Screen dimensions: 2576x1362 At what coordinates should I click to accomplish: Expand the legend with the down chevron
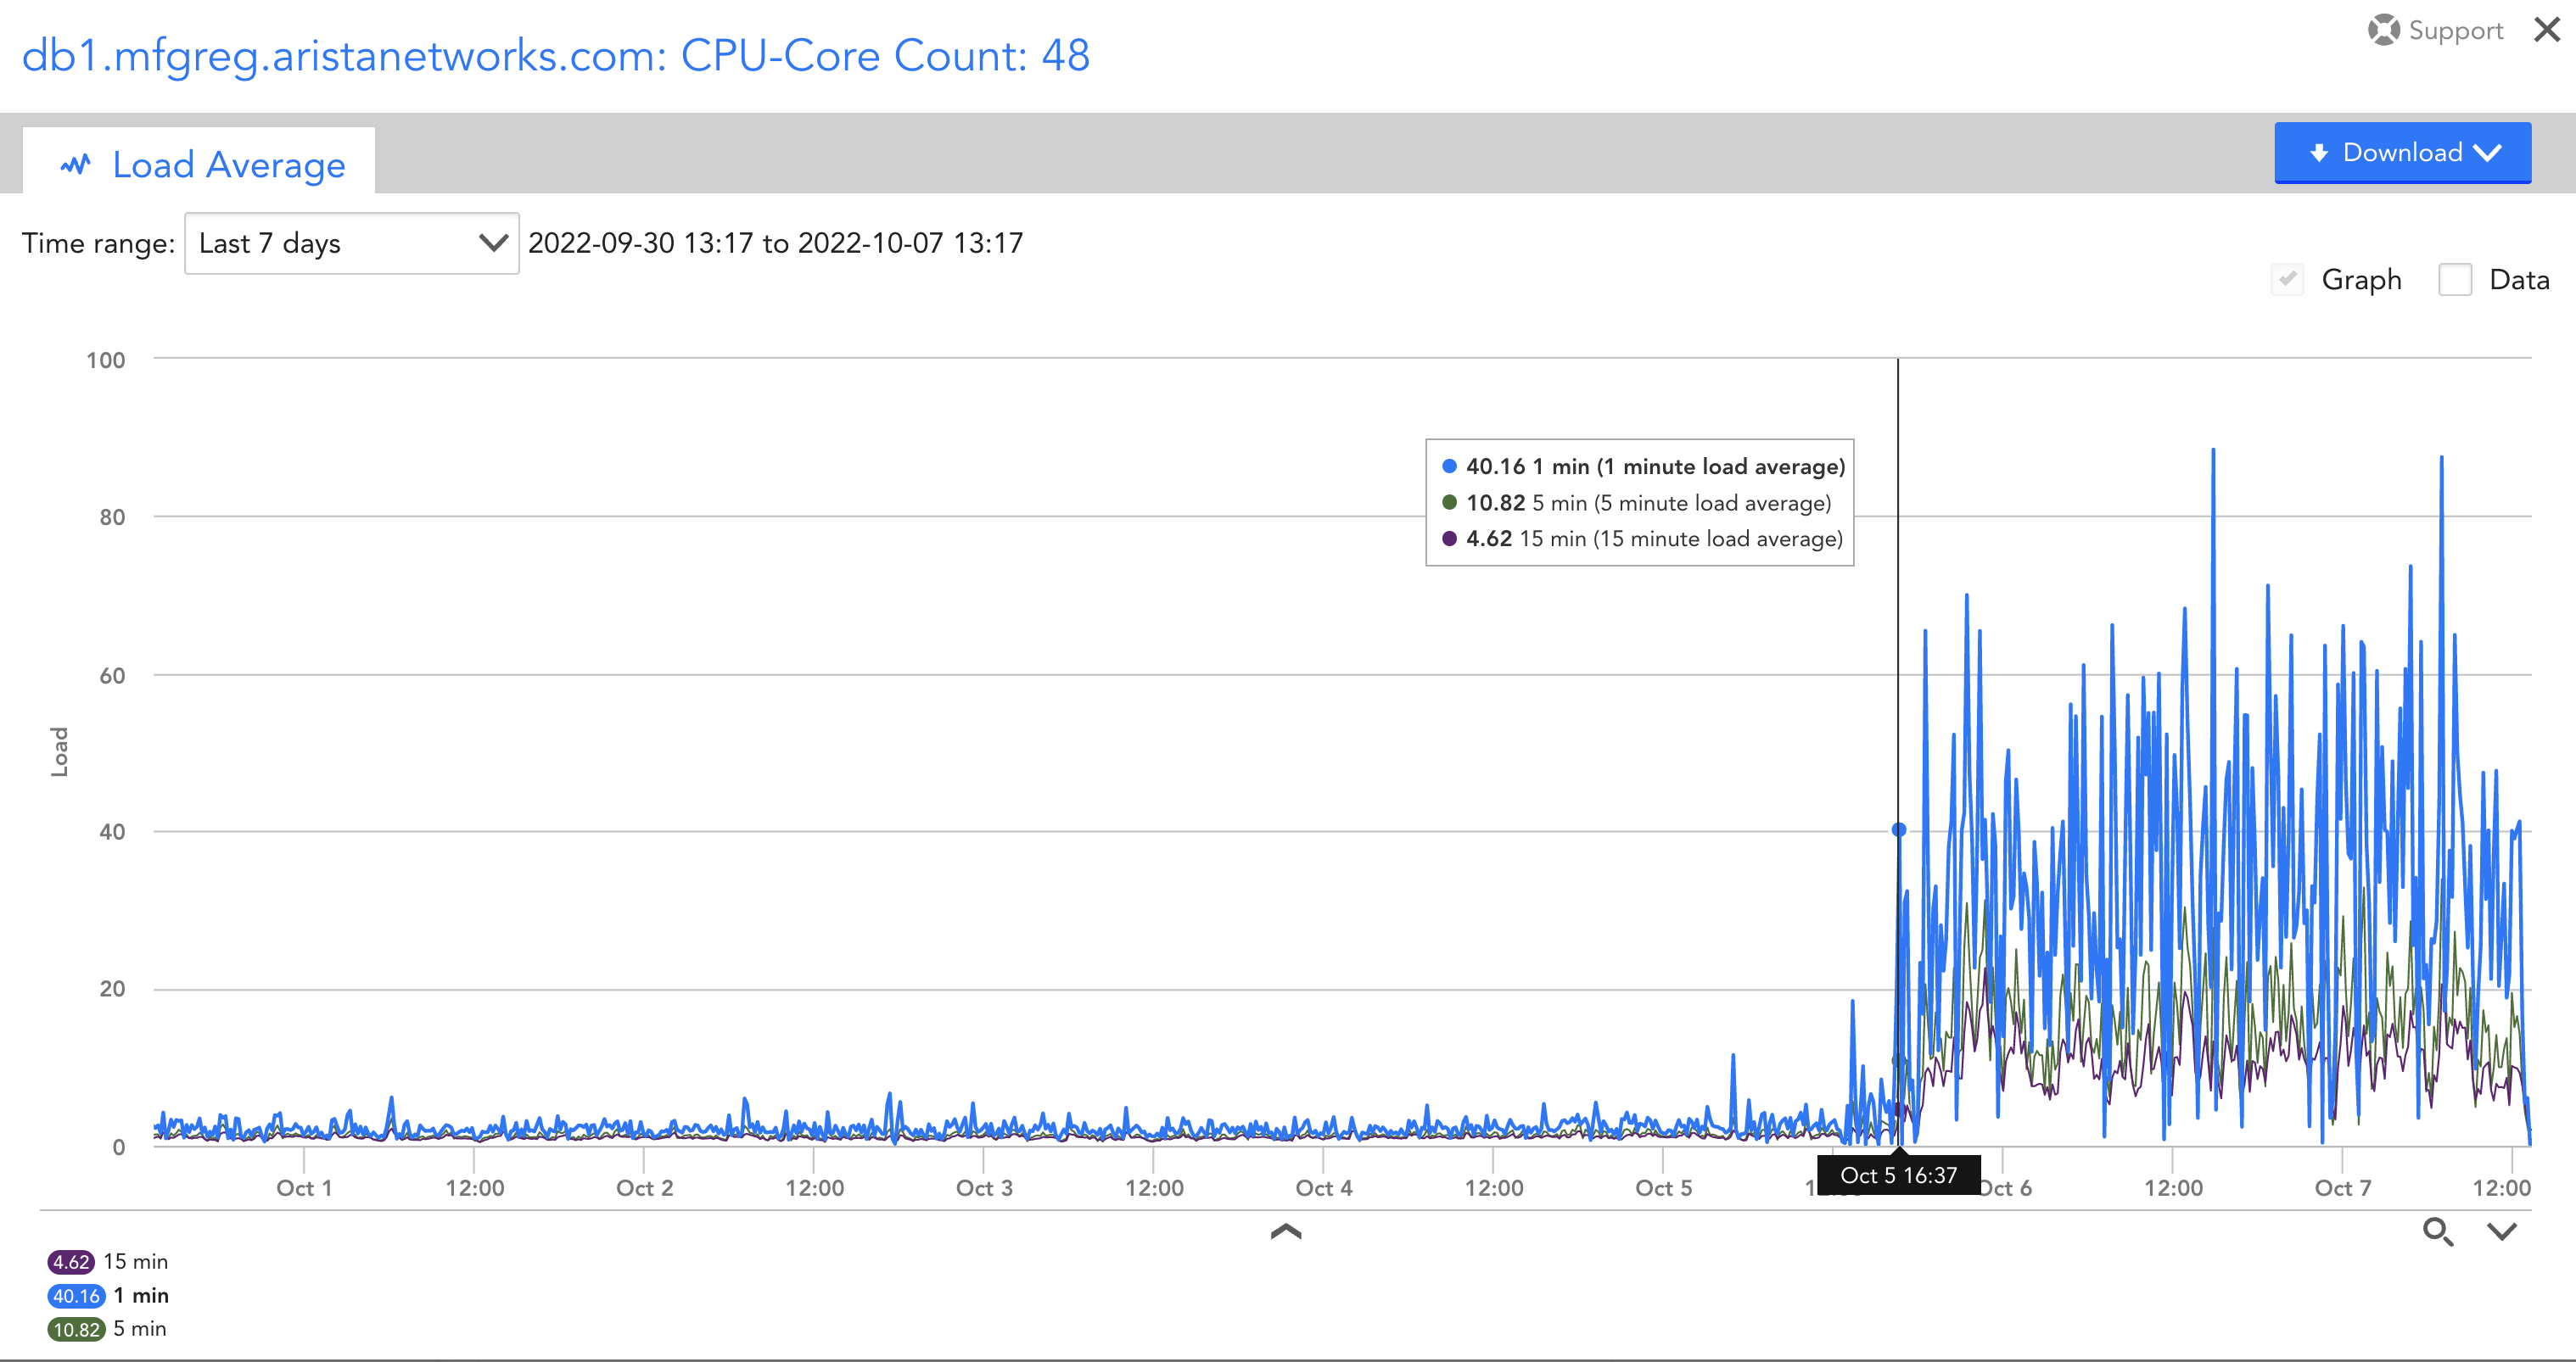coord(2502,1232)
